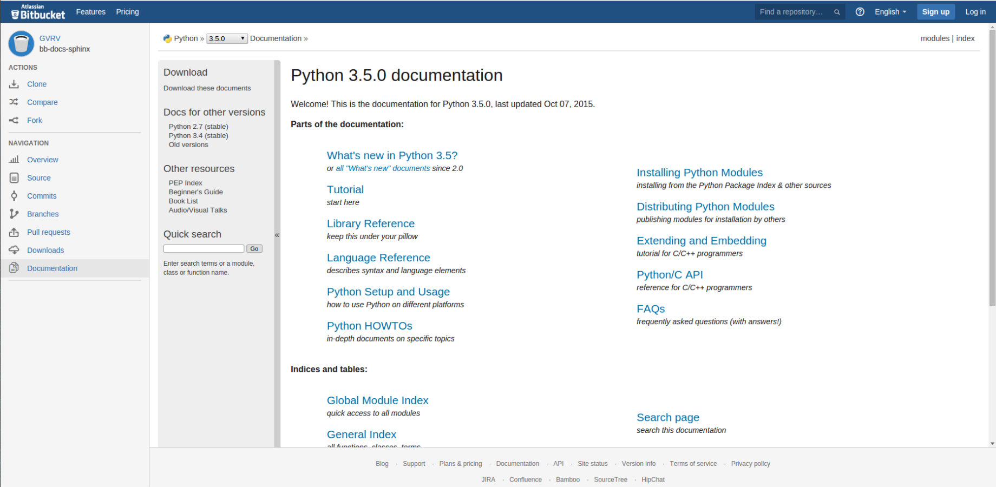Select Source in navigation
Viewport: 996px width, 487px height.
(39, 177)
